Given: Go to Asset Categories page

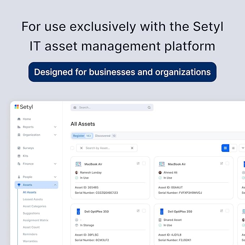Looking at the screenshot, I should (35, 206).
